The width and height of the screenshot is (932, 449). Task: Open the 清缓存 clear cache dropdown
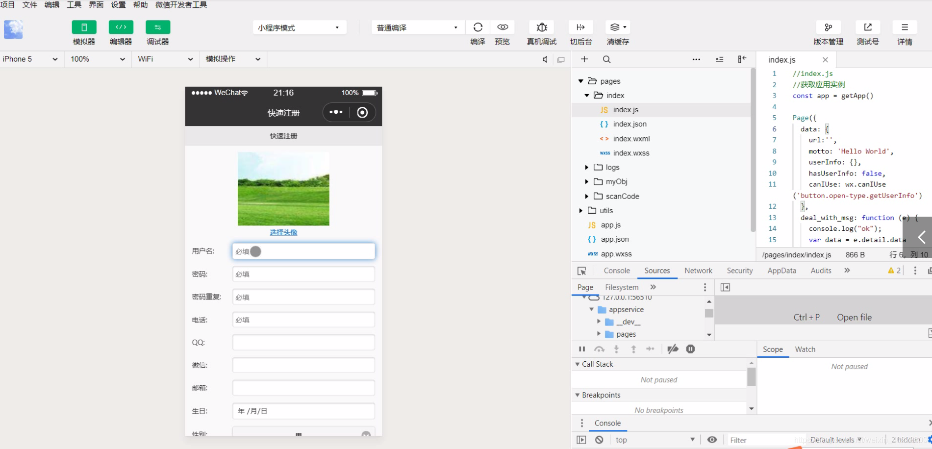tap(618, 27)
